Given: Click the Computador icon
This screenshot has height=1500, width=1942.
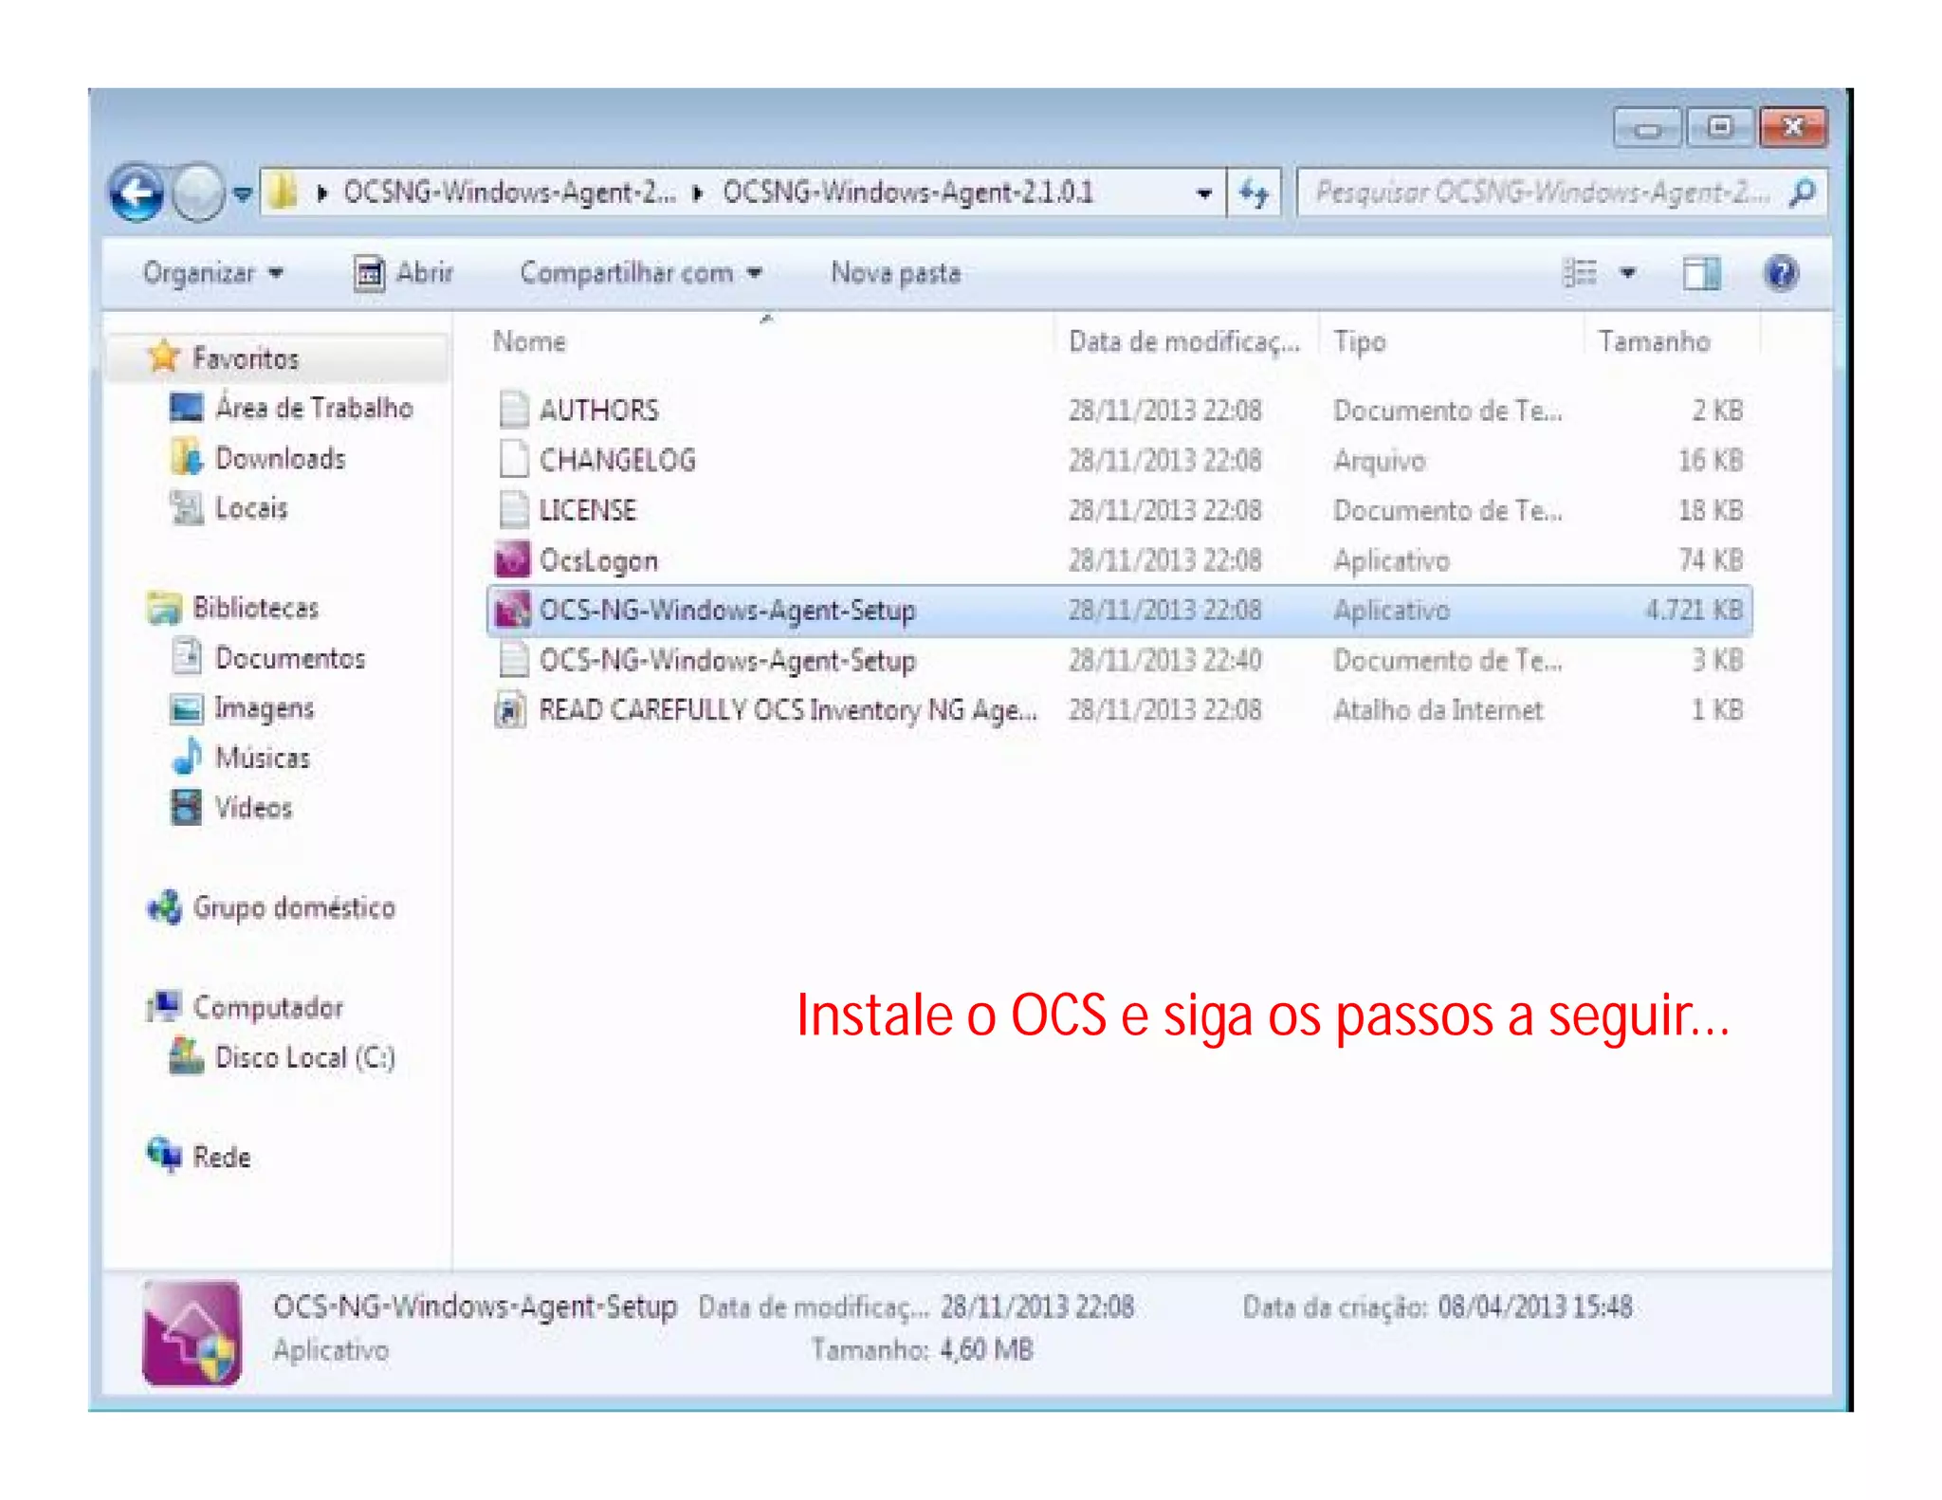Looking at the screenshot, I should coord(165,1006).
